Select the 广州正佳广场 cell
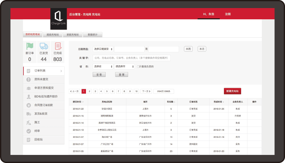Viewport: 285px width, 163px height. pos(107,144)
